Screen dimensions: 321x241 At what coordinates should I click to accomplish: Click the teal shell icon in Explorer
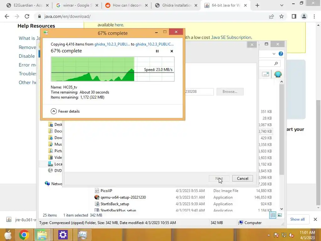tap(278, 74)
